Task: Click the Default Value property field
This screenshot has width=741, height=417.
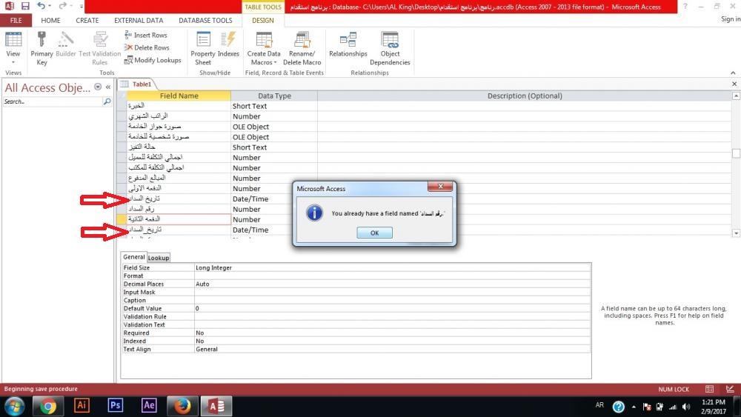Action: coord(392,308)
